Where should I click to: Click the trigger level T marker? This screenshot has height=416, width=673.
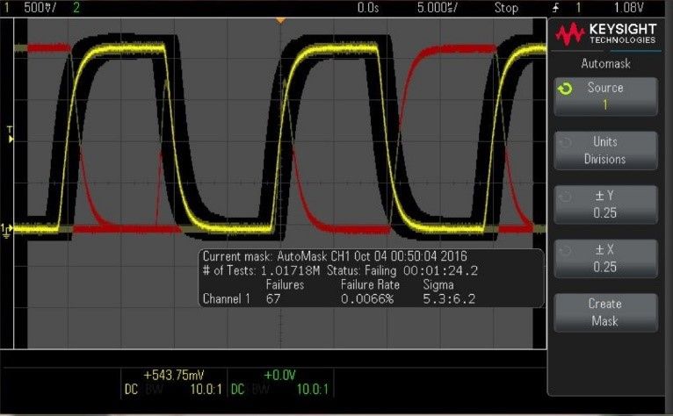[x=11, y=134]
